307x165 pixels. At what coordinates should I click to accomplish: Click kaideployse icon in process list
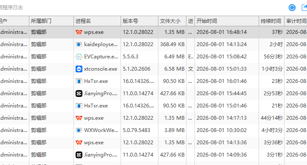79,44
